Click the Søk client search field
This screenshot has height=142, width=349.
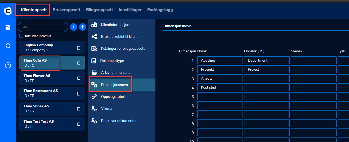tap(42, 27)
